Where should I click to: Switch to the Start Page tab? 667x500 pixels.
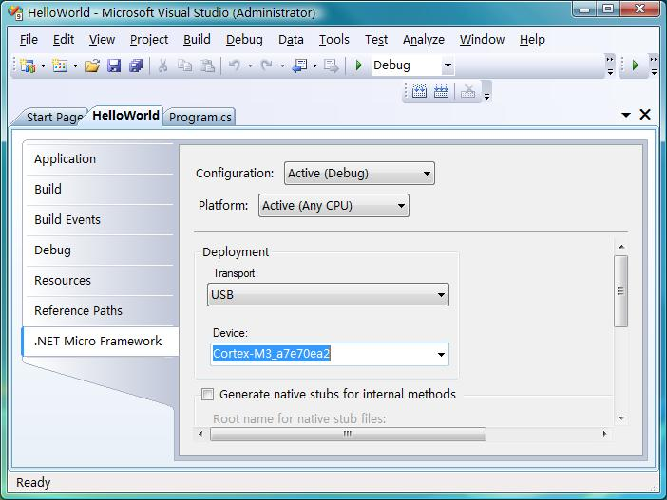(54, 117)
